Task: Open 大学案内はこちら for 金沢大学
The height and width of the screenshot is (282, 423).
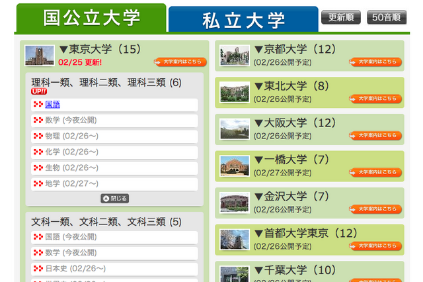Action: (375, 209)
